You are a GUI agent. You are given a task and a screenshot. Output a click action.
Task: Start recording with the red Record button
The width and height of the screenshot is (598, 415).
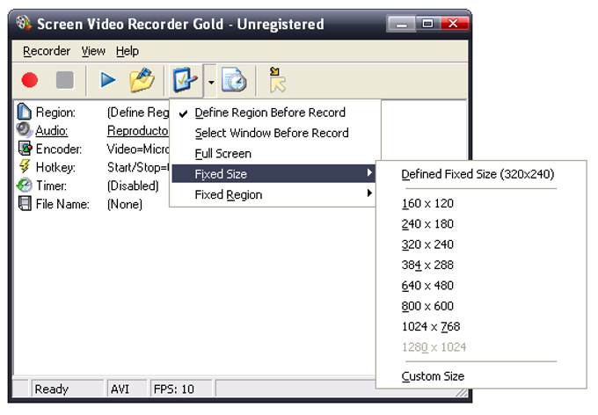30,81
